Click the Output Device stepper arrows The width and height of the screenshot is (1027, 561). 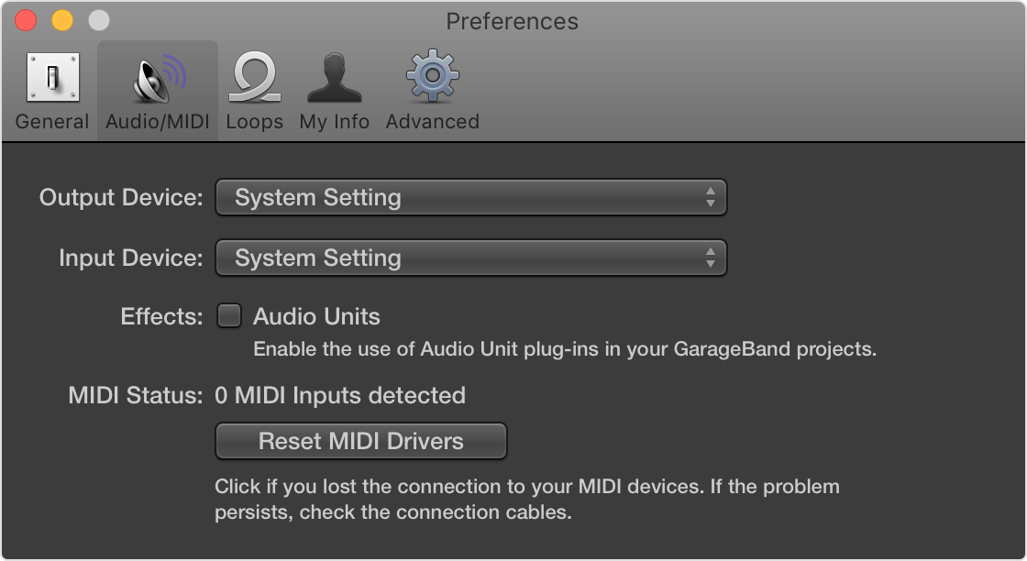click(x=710, y=197)
